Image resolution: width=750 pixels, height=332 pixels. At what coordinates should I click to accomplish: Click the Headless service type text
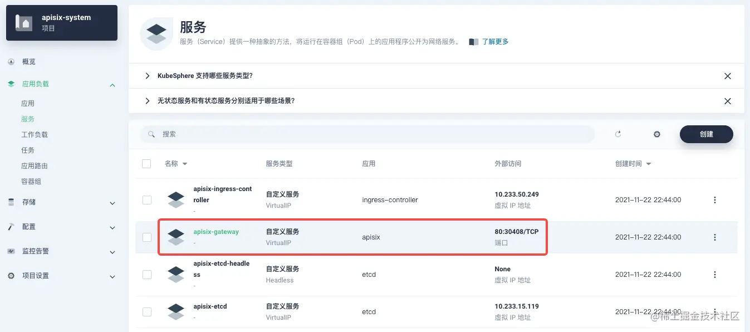click(280, 280)
